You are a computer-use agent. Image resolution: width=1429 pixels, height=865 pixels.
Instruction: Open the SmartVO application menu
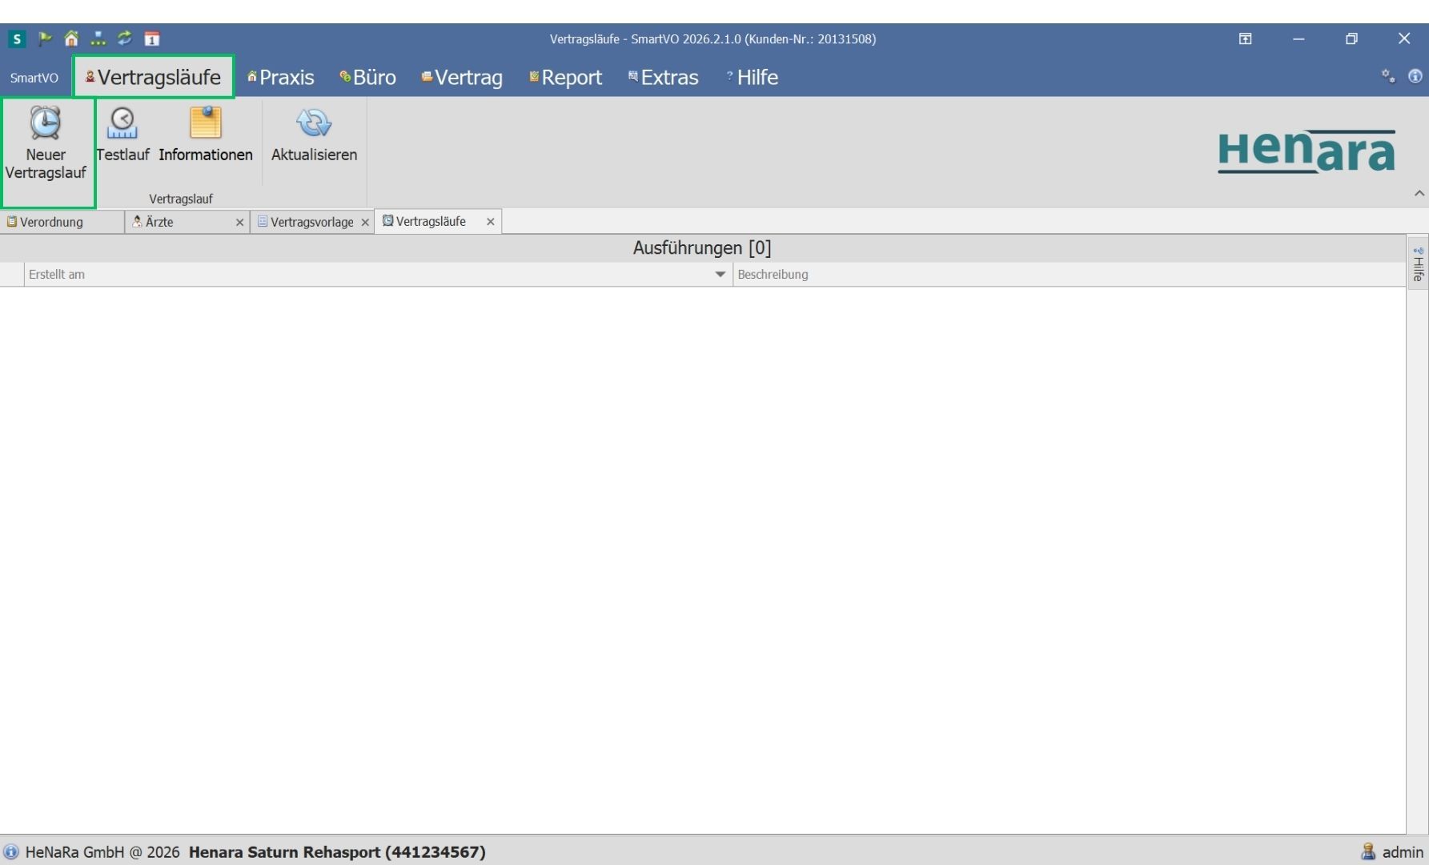pos(34,78)
